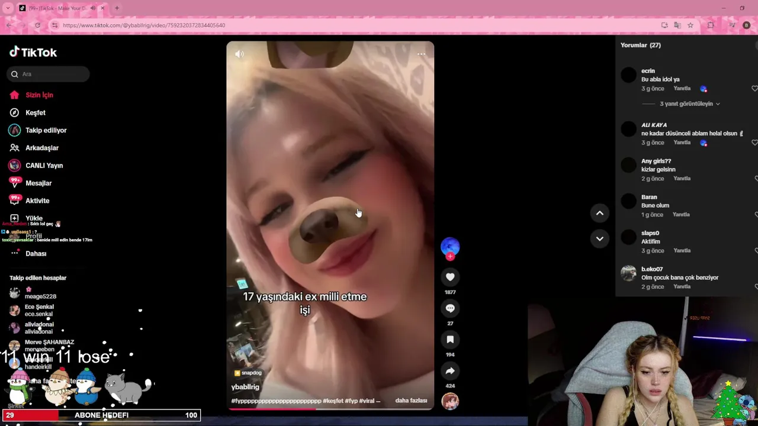
Task: Open followed account Merve ŞAHANBAZ
Action: 49,342
